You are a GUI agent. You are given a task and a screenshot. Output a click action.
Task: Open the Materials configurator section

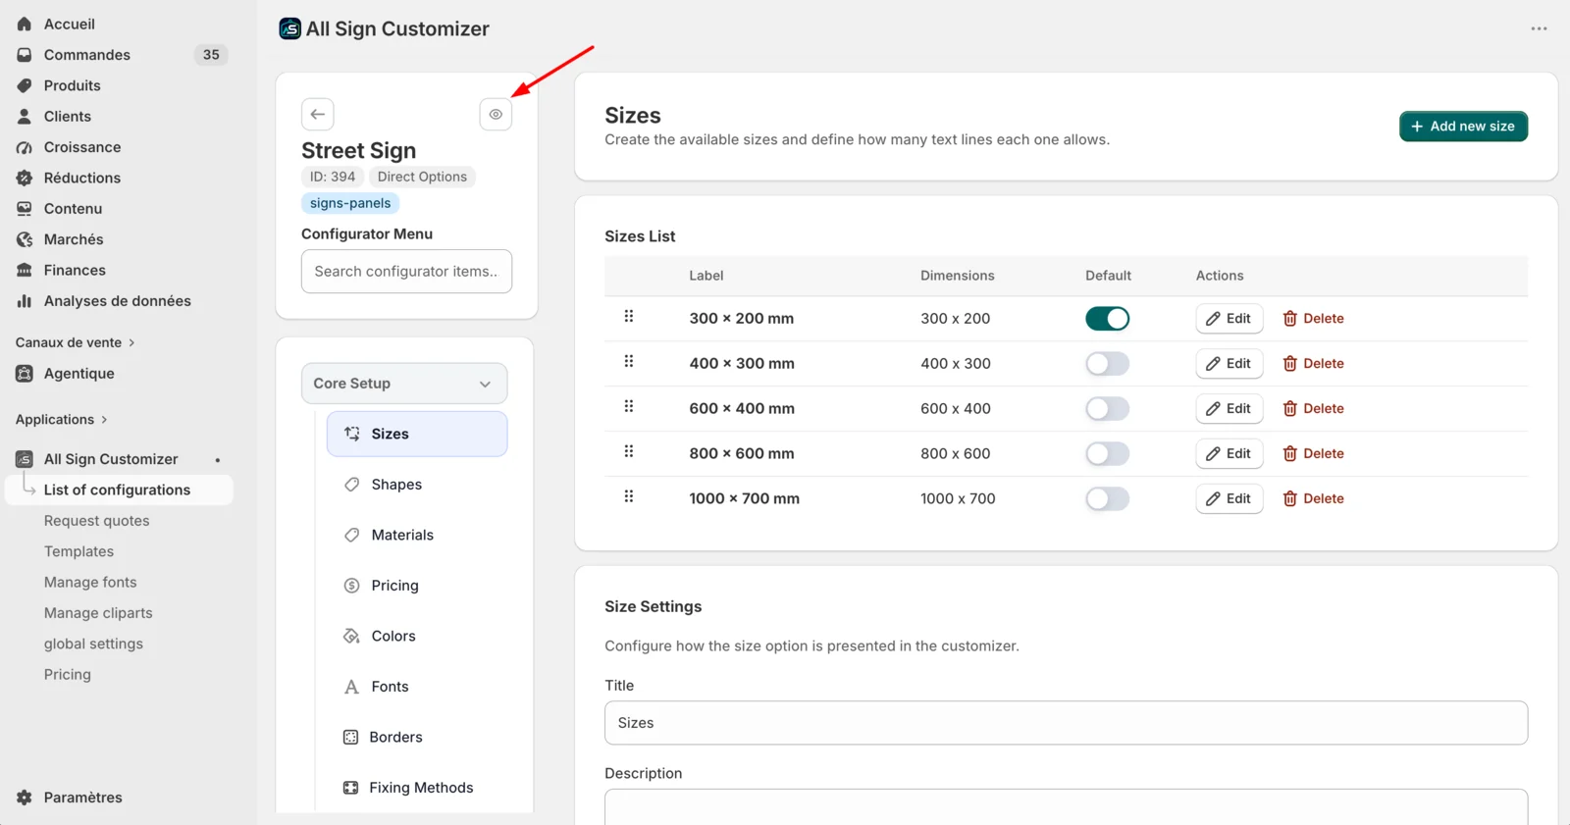[417, 535]
